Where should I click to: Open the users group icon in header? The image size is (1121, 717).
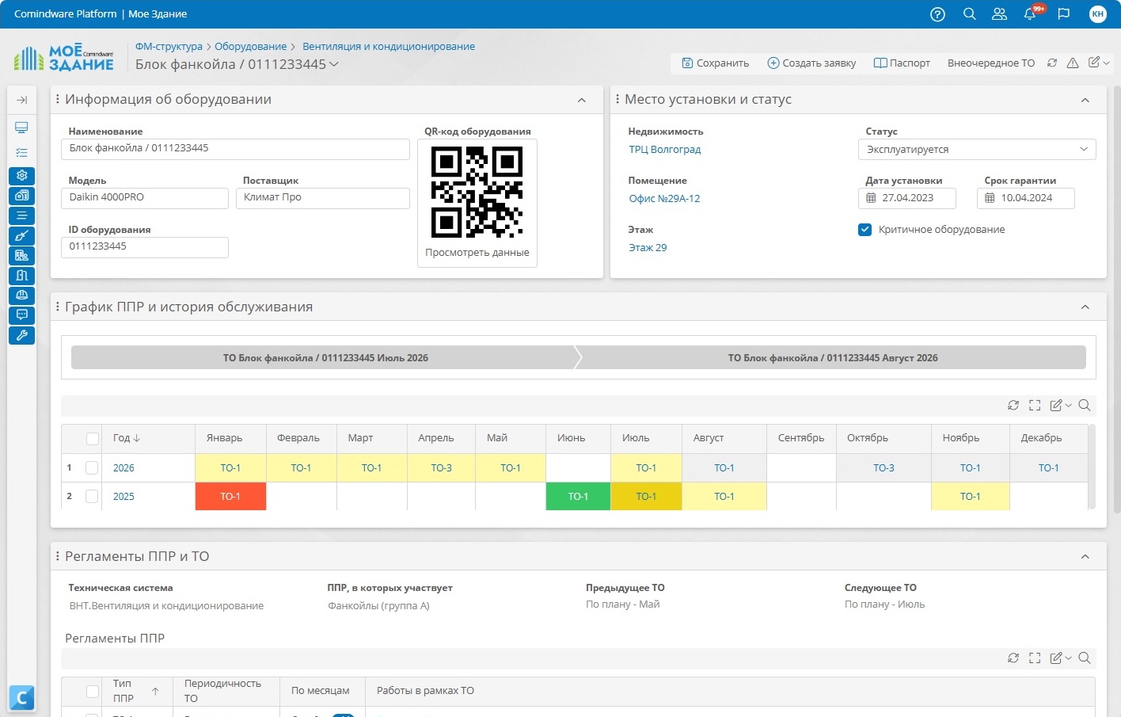pyautogui.click(x=999, y=14)
